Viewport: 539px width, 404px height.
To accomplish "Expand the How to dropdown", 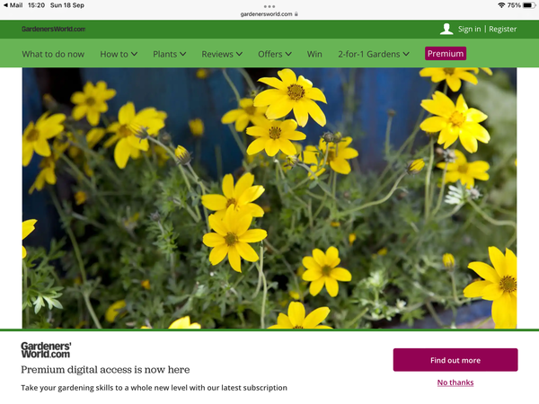I will point(119,54).
